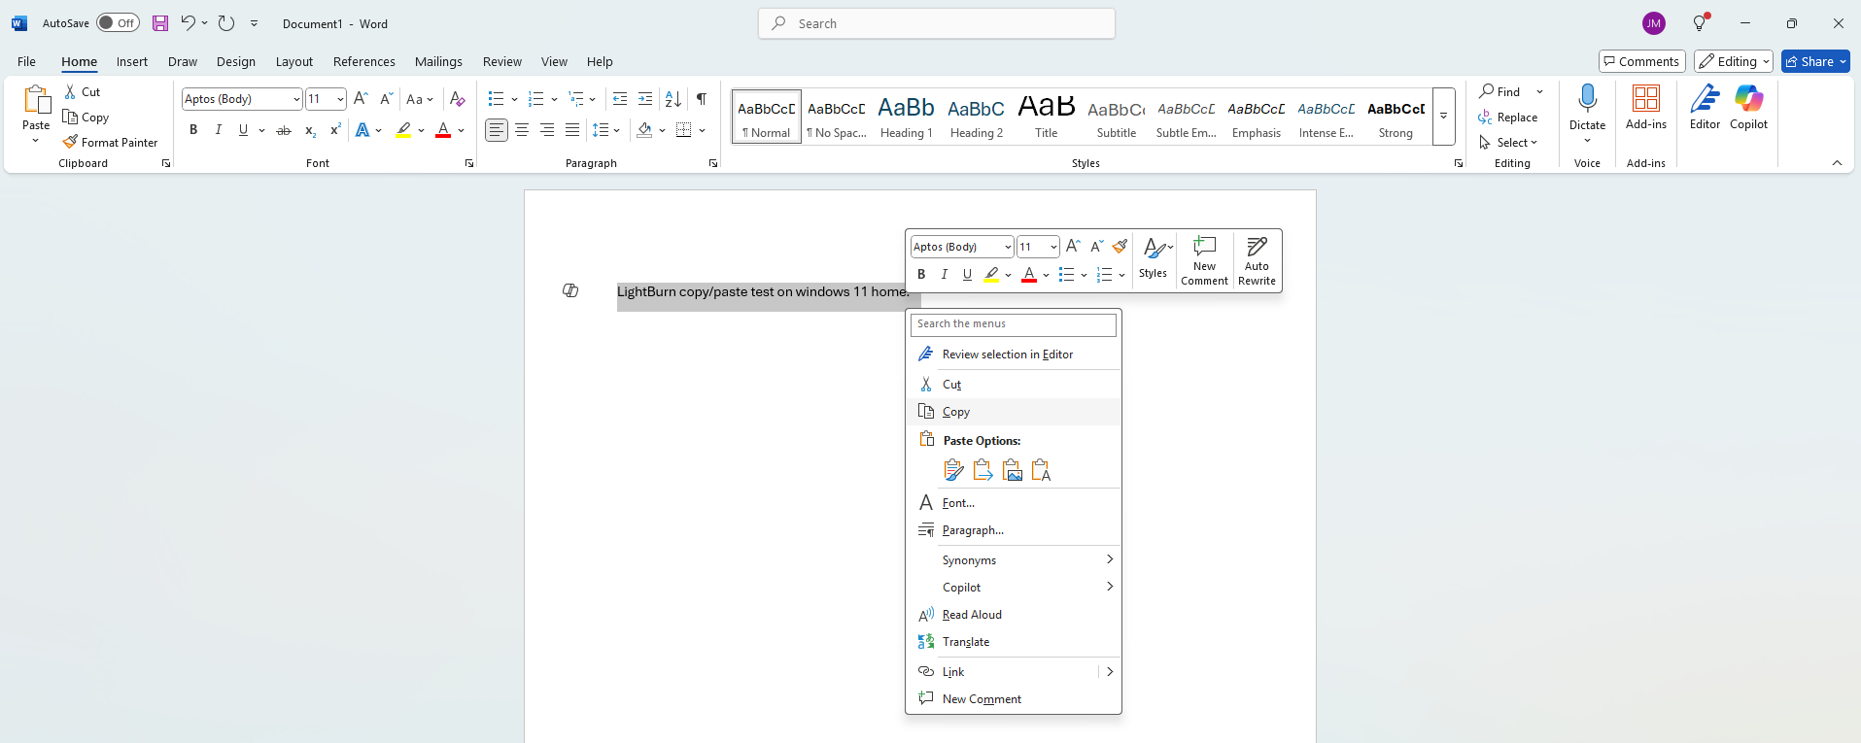Click the Undo arrow icon
Image resolution: width=1861 pixels, height=743 pixels.
[x=188, y=22]
